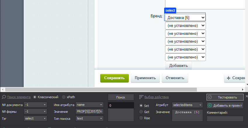Open the Имя атрибута dropdown showing name

[89, 105]
